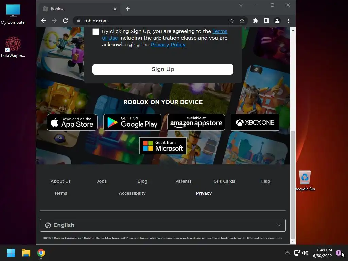
Task: Open the Gift Cards footer link
Action: [224, 181]
